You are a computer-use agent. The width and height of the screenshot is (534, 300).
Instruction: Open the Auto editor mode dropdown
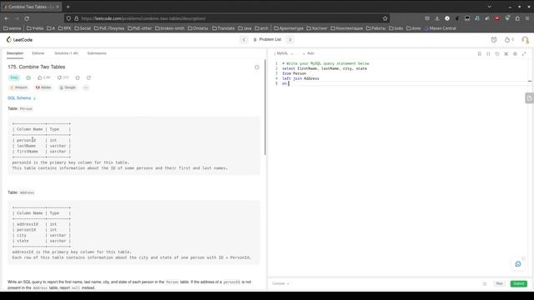click(x=310, y=53)
